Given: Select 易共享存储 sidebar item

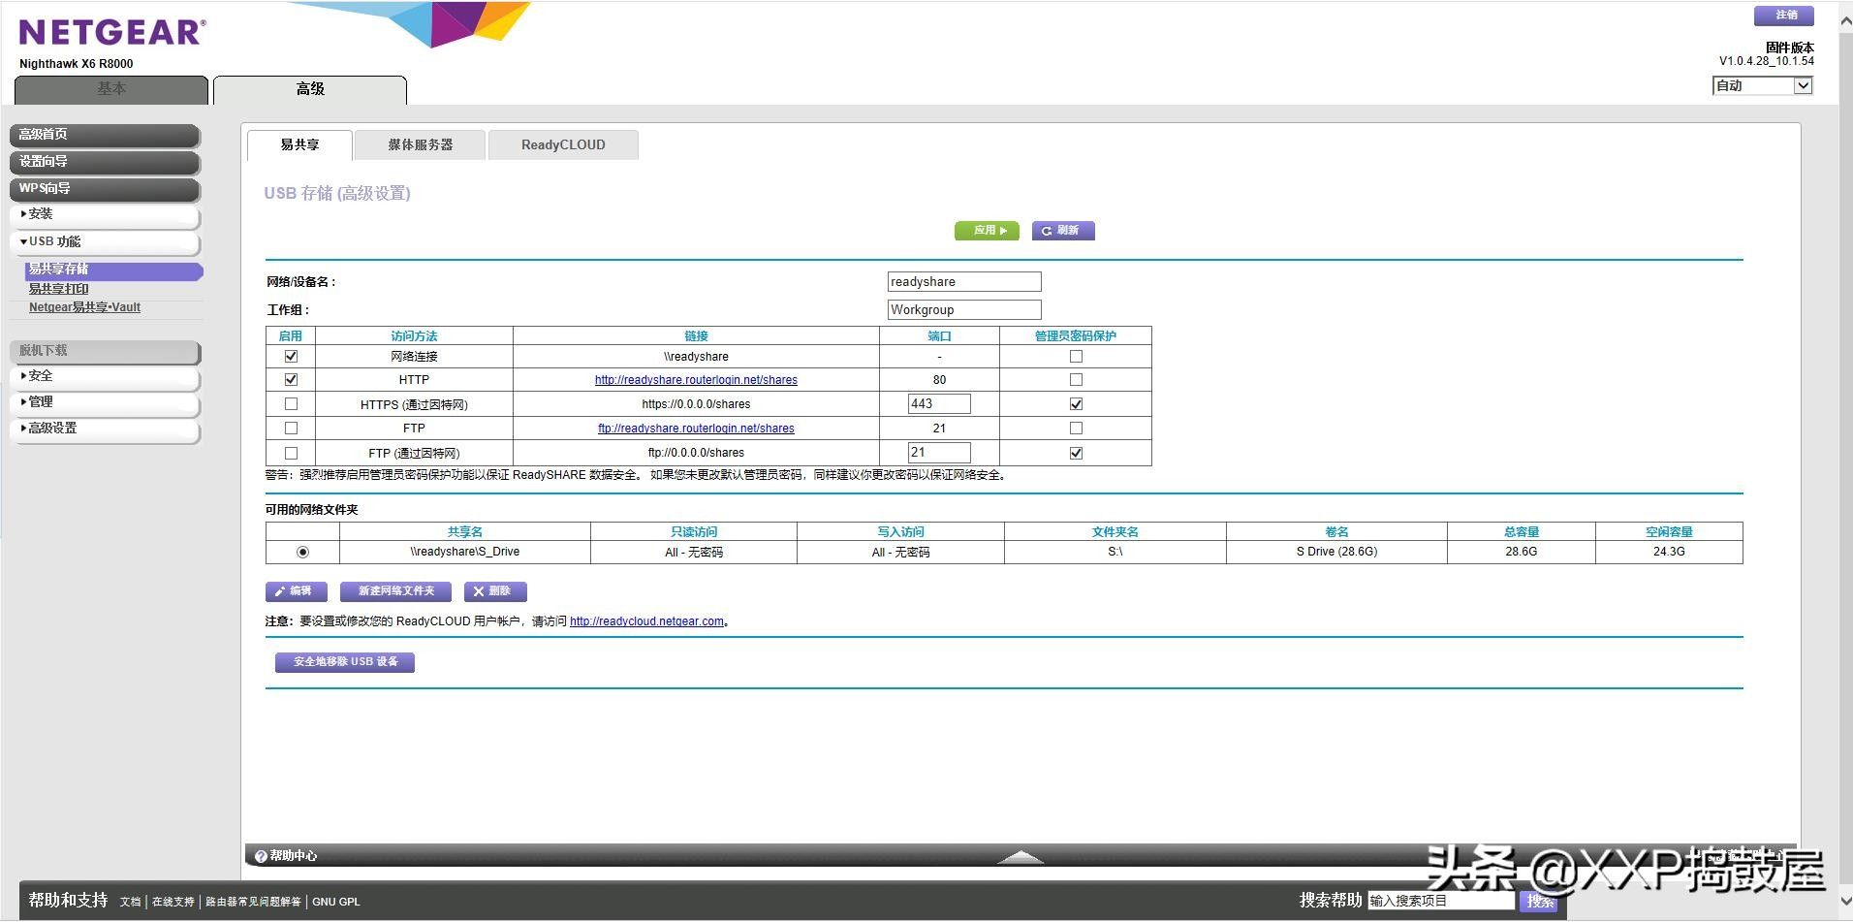Looking at the screenshot, I should pyautogui.click(x=113, y=270).
